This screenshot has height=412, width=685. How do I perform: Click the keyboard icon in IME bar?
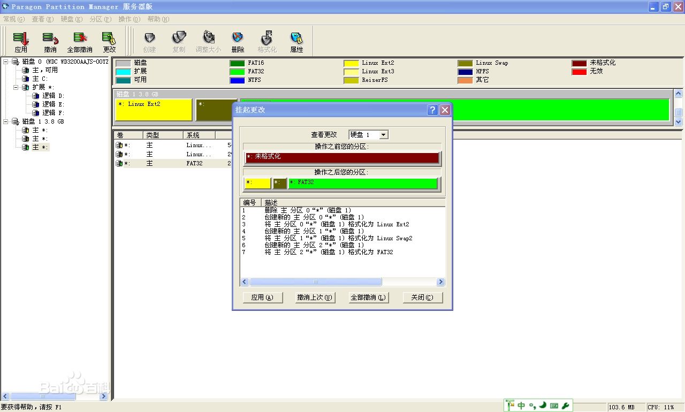click(554, 406)
